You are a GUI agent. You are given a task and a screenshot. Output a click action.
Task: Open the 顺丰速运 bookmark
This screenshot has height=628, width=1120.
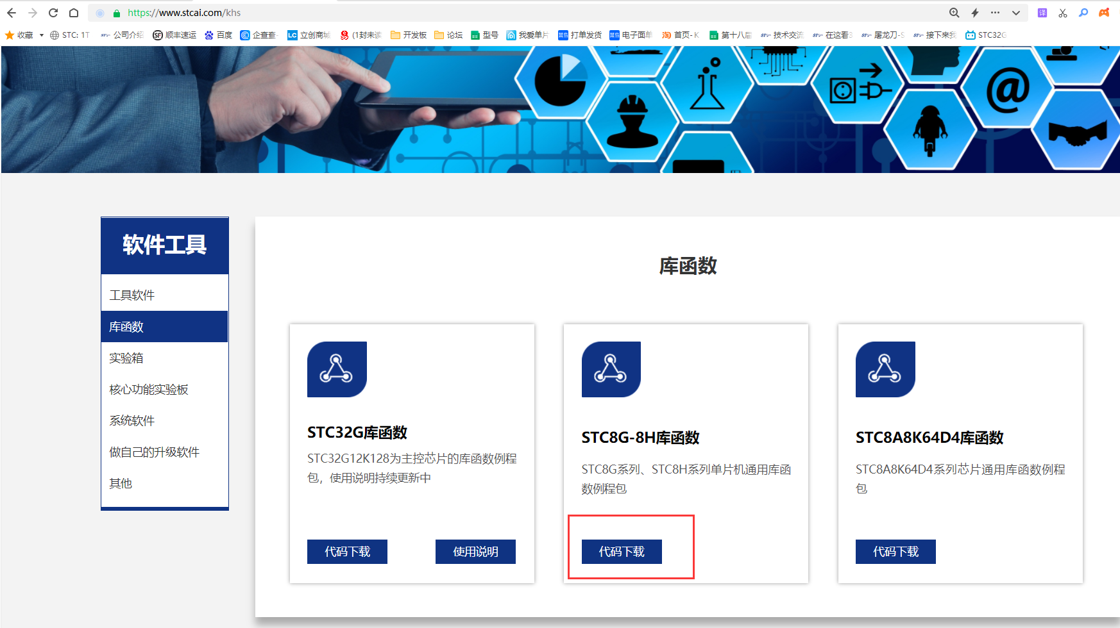pos(174,35)
